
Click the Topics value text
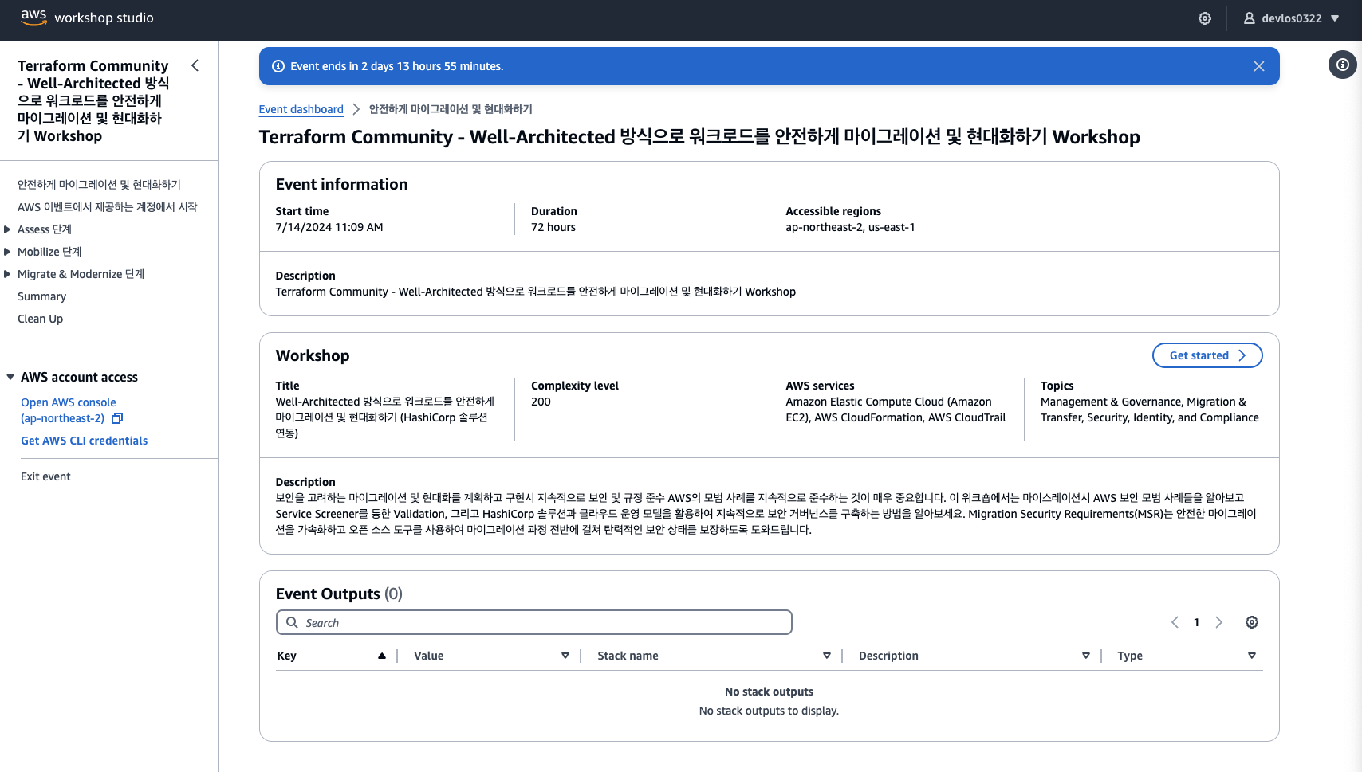pos(1149,410)
